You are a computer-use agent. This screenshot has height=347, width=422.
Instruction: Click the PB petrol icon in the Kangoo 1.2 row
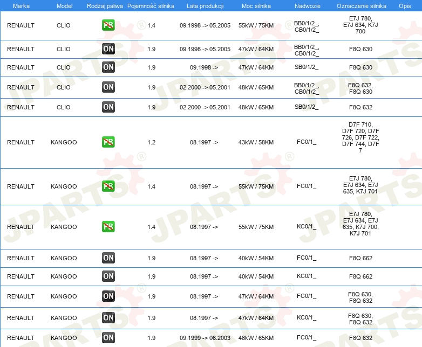(108, 142)
